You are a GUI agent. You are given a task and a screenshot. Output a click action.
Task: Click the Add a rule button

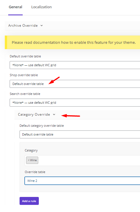[29, 201]
